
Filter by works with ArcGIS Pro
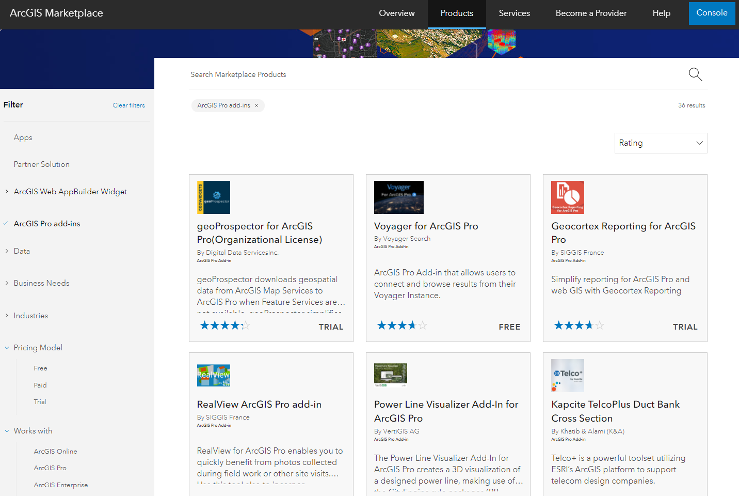(50, 468)
